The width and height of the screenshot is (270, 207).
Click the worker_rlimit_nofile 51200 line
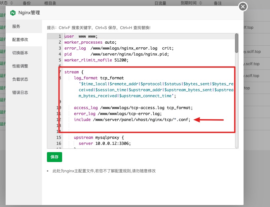click(x=96, y=60)
